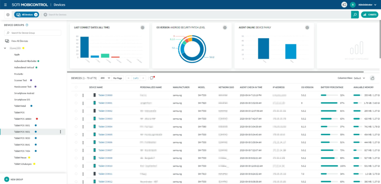
Task: Sort by Agent Check-In Time column
Action: pos(251,87)
